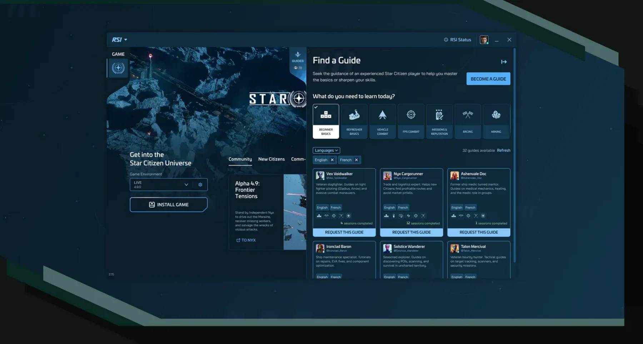Switch to Community tab
The image size is (643, 344).
(240, 159)
